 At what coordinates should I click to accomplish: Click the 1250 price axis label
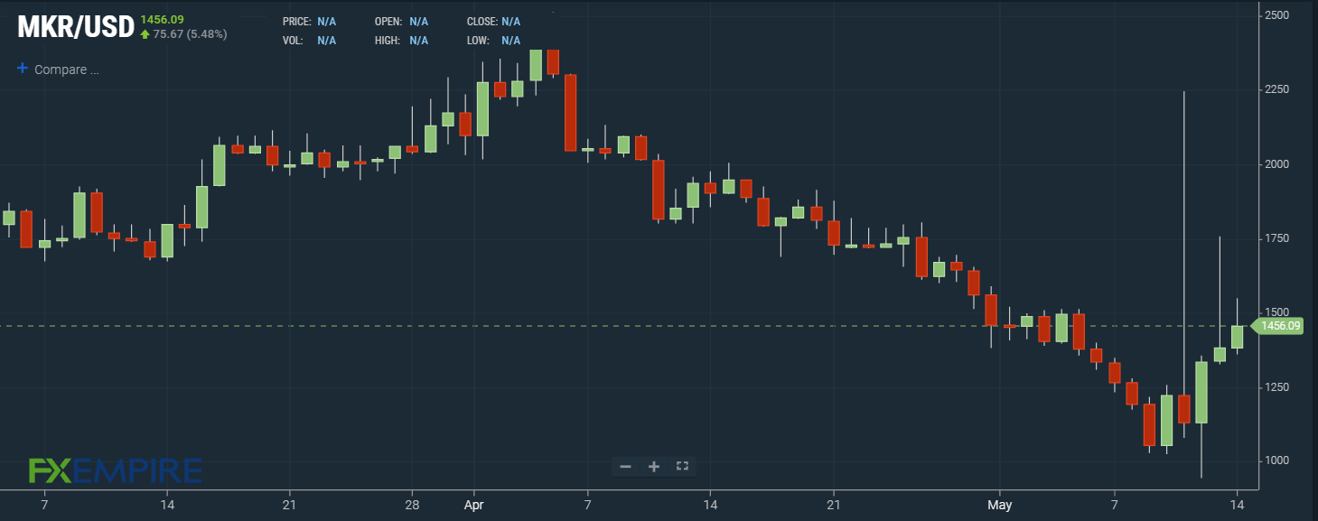pyautogui.click(x=1276, y=386)
